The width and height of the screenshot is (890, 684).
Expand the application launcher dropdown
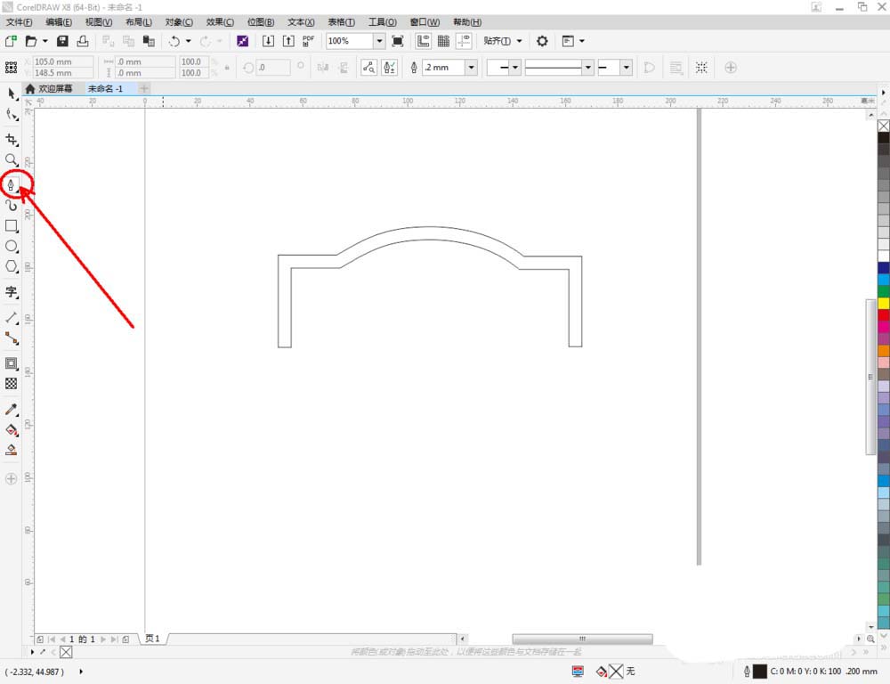582,41
